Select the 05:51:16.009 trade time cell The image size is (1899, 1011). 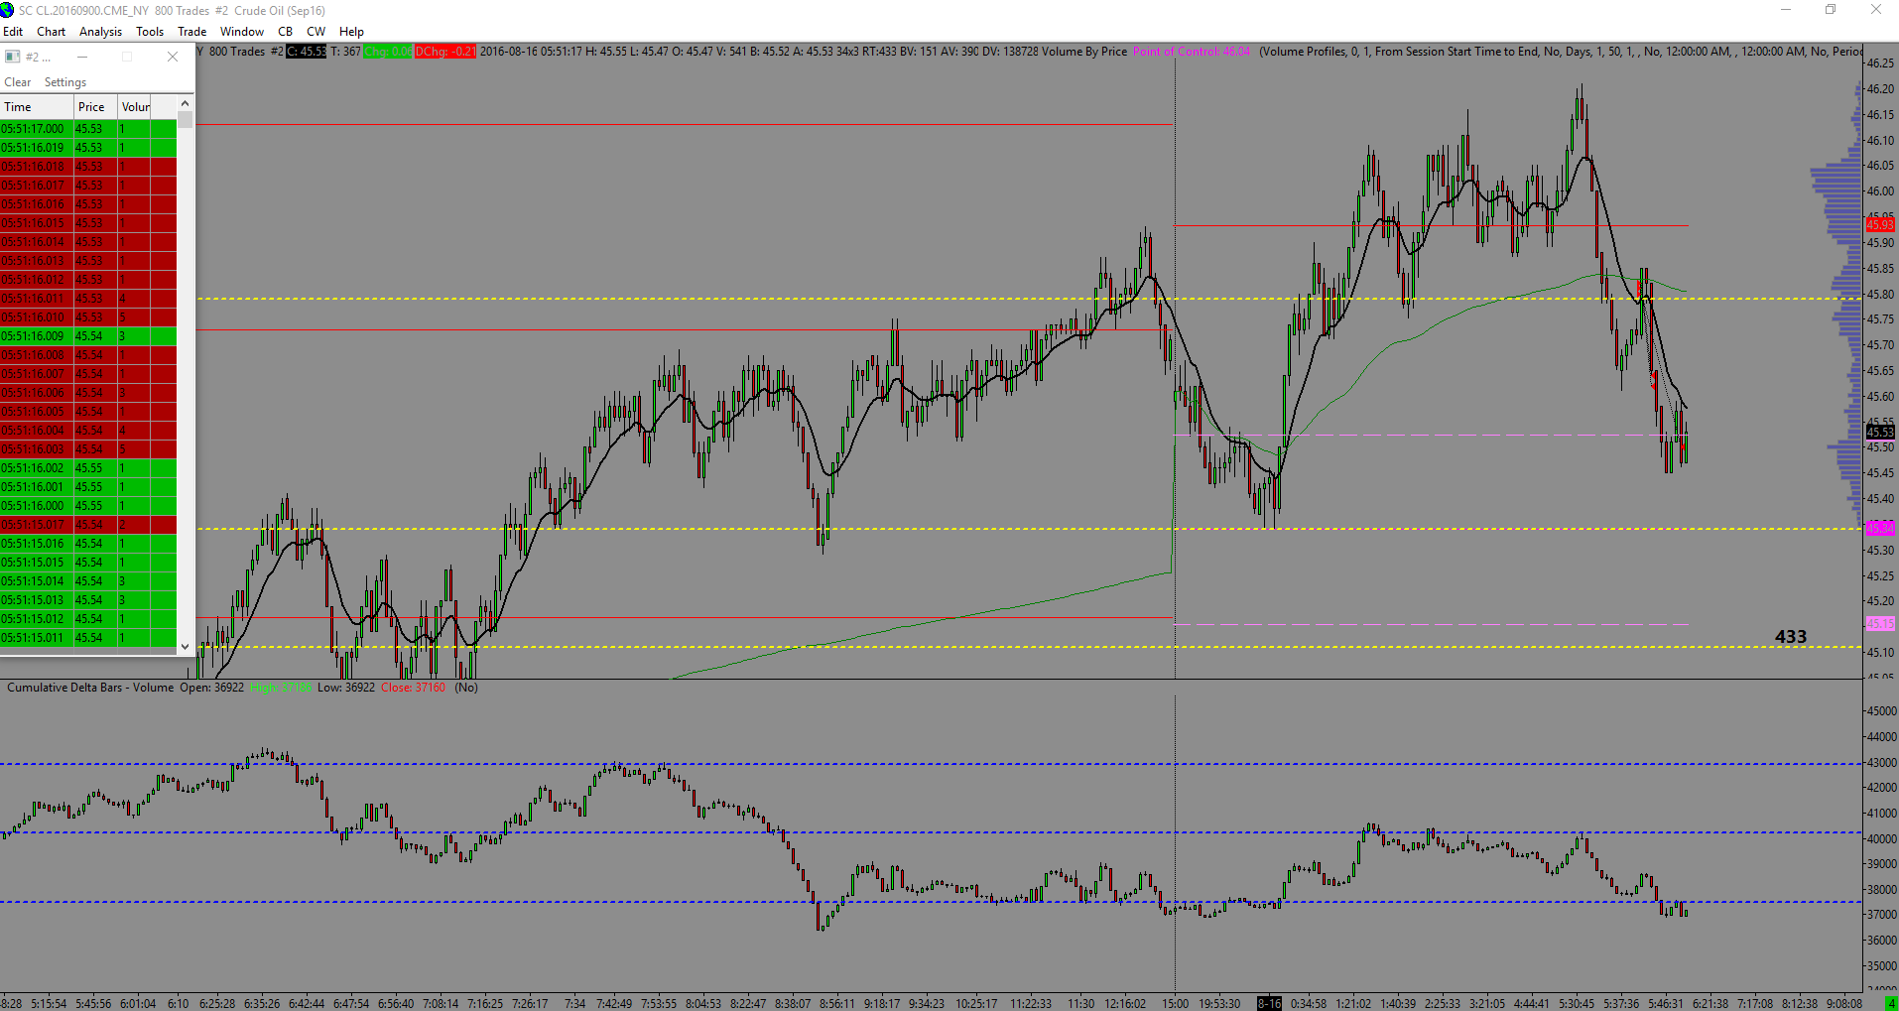(37, 336)
